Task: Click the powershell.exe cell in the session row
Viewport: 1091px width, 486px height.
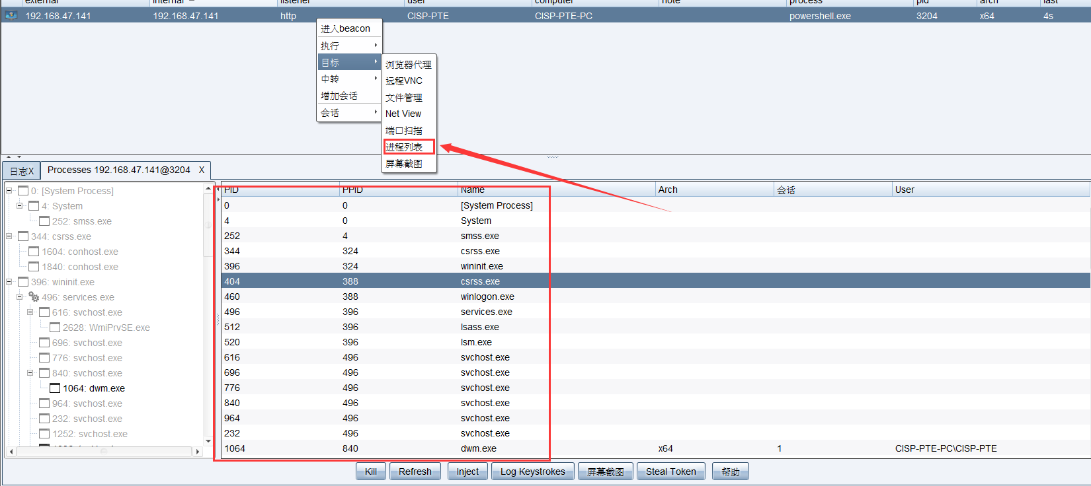Action: coord(820,16)
